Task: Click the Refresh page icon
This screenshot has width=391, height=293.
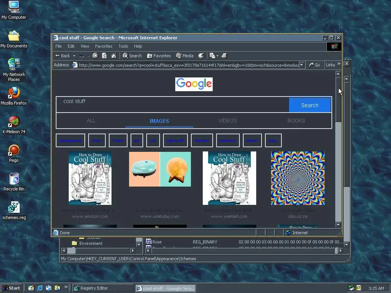Action: (105, 56)
